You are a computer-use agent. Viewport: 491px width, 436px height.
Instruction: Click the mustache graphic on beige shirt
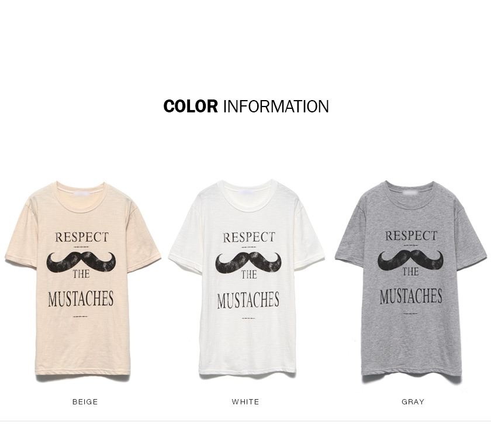coord(81,262)
